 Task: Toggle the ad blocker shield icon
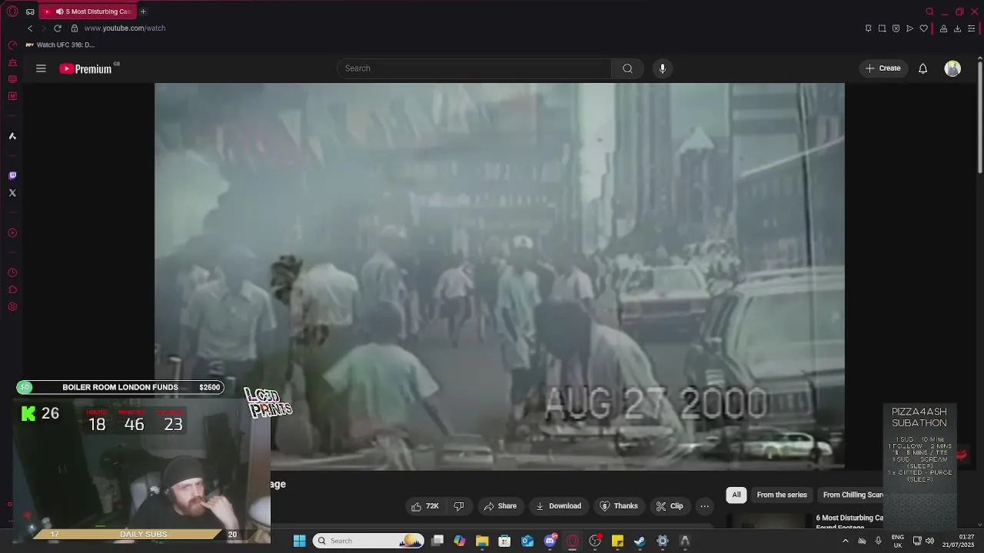coord(896,28)
